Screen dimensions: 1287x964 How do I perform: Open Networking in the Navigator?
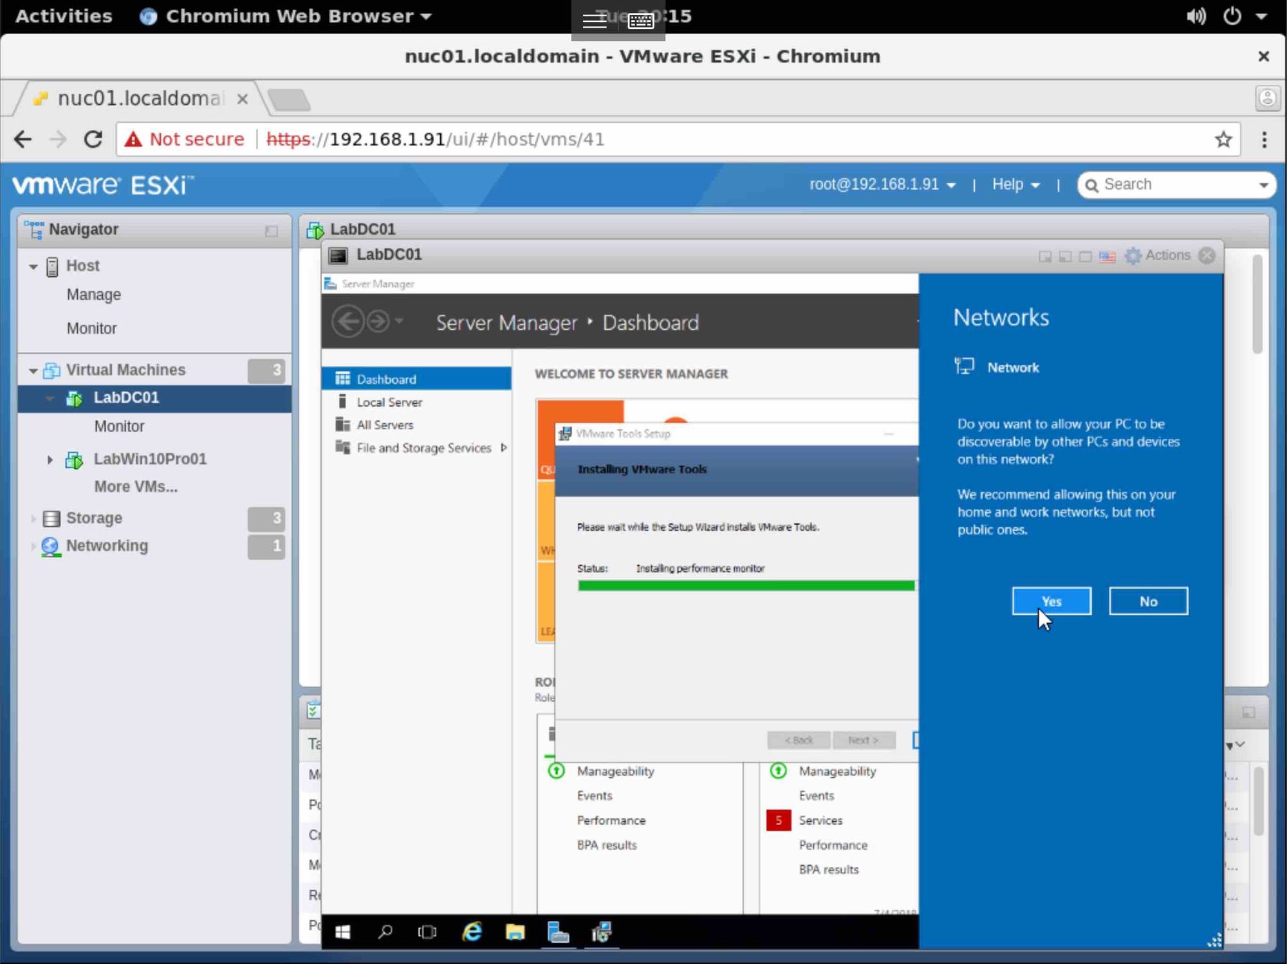point(107,545)
